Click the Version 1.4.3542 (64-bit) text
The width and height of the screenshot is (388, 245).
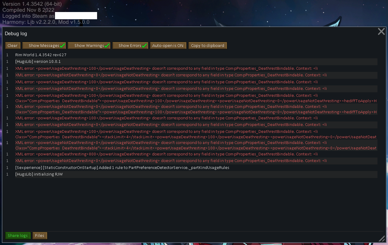32,4
